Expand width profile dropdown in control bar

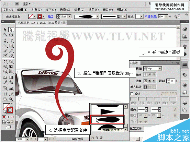coord(98,16)
